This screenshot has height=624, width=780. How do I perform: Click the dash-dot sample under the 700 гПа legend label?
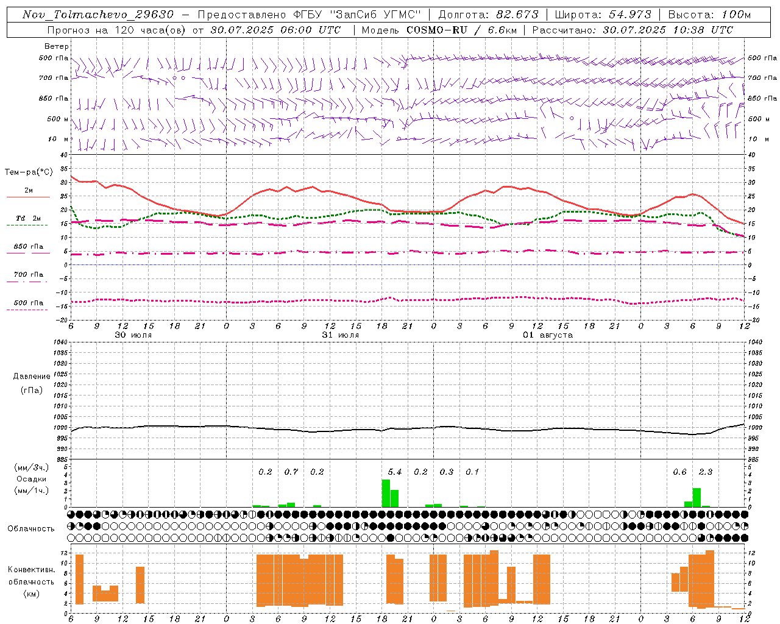tap(27, 282)
